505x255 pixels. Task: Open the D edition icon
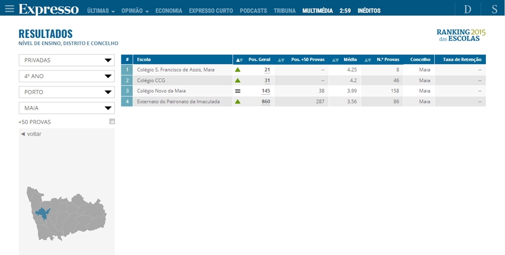468,10
